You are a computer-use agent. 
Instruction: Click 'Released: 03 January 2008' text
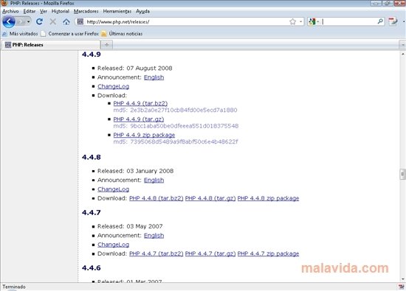(135, 171)
